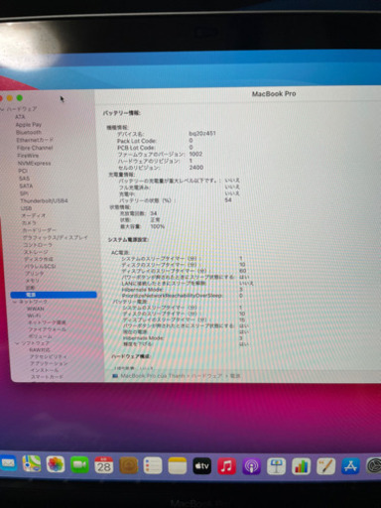Select SPI in the sidebar

coord(24,193)
